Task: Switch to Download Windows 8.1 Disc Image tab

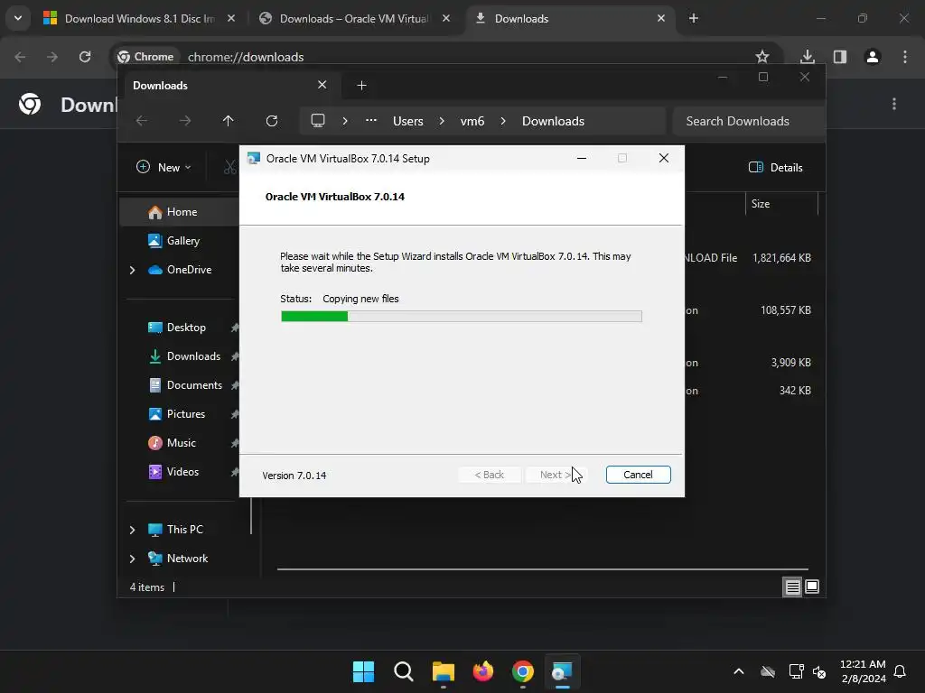Action: click(138, 18)
